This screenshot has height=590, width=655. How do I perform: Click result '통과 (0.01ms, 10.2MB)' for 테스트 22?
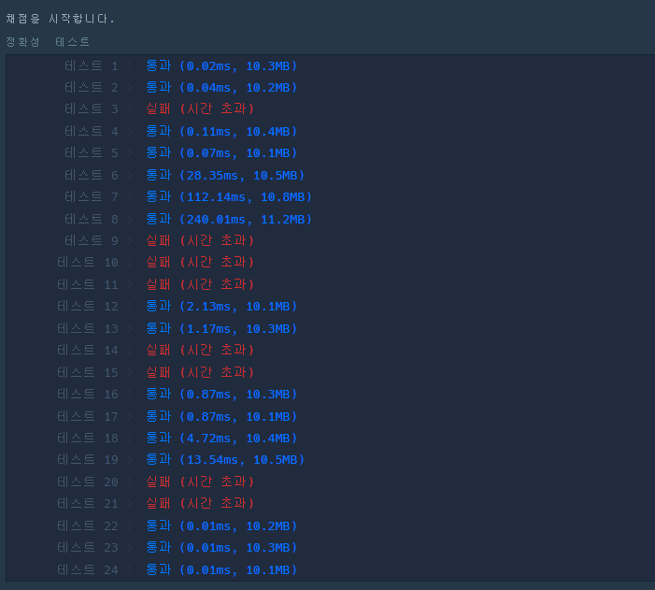[221, 526]
